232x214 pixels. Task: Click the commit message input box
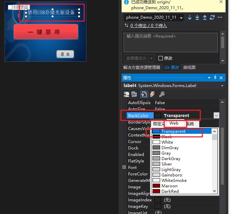(171, 43)
